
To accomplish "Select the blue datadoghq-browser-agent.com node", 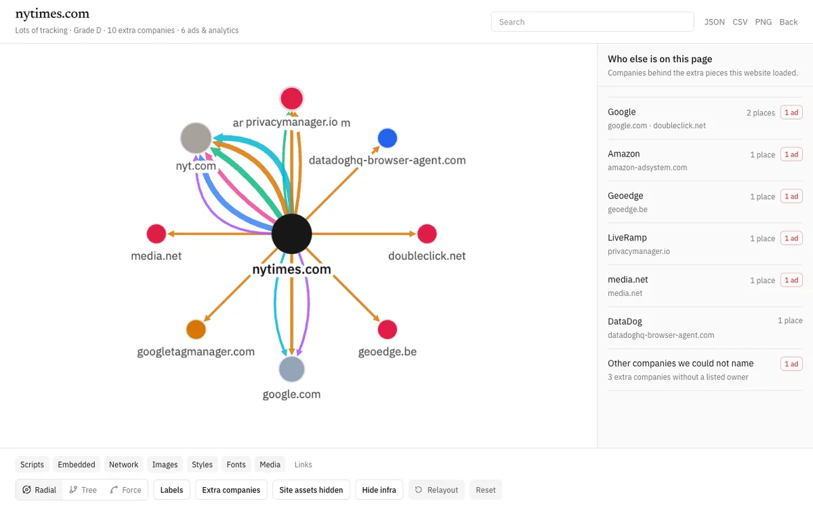I will [387, 138].
